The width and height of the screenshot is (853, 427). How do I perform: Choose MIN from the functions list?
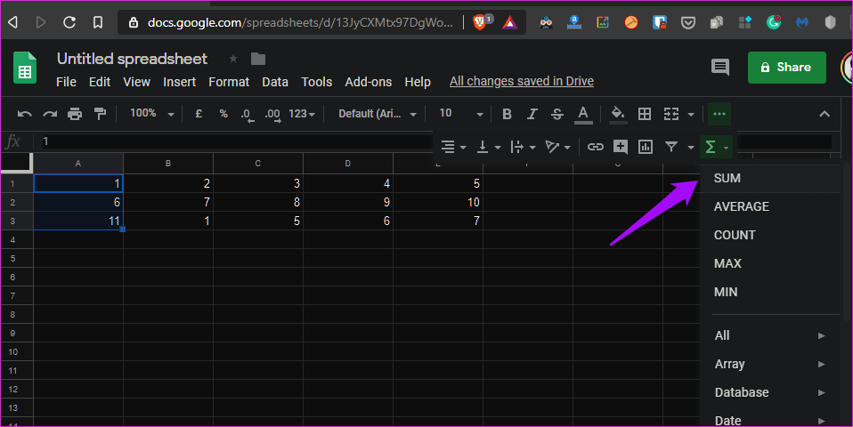coord(770,292)
